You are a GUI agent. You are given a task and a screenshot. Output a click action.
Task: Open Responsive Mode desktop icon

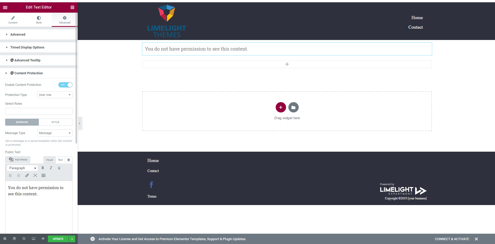coord(33,239)
